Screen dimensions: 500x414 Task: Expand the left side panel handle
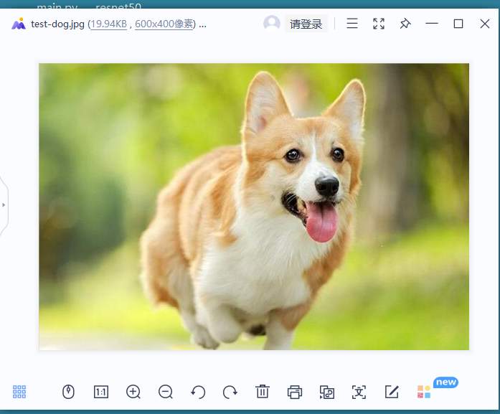4,204
